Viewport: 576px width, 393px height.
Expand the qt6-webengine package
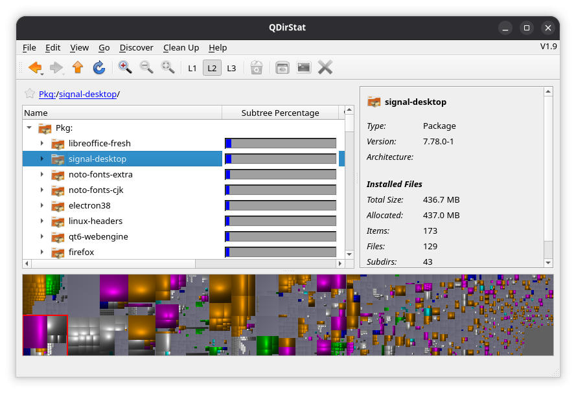(42, 236)
